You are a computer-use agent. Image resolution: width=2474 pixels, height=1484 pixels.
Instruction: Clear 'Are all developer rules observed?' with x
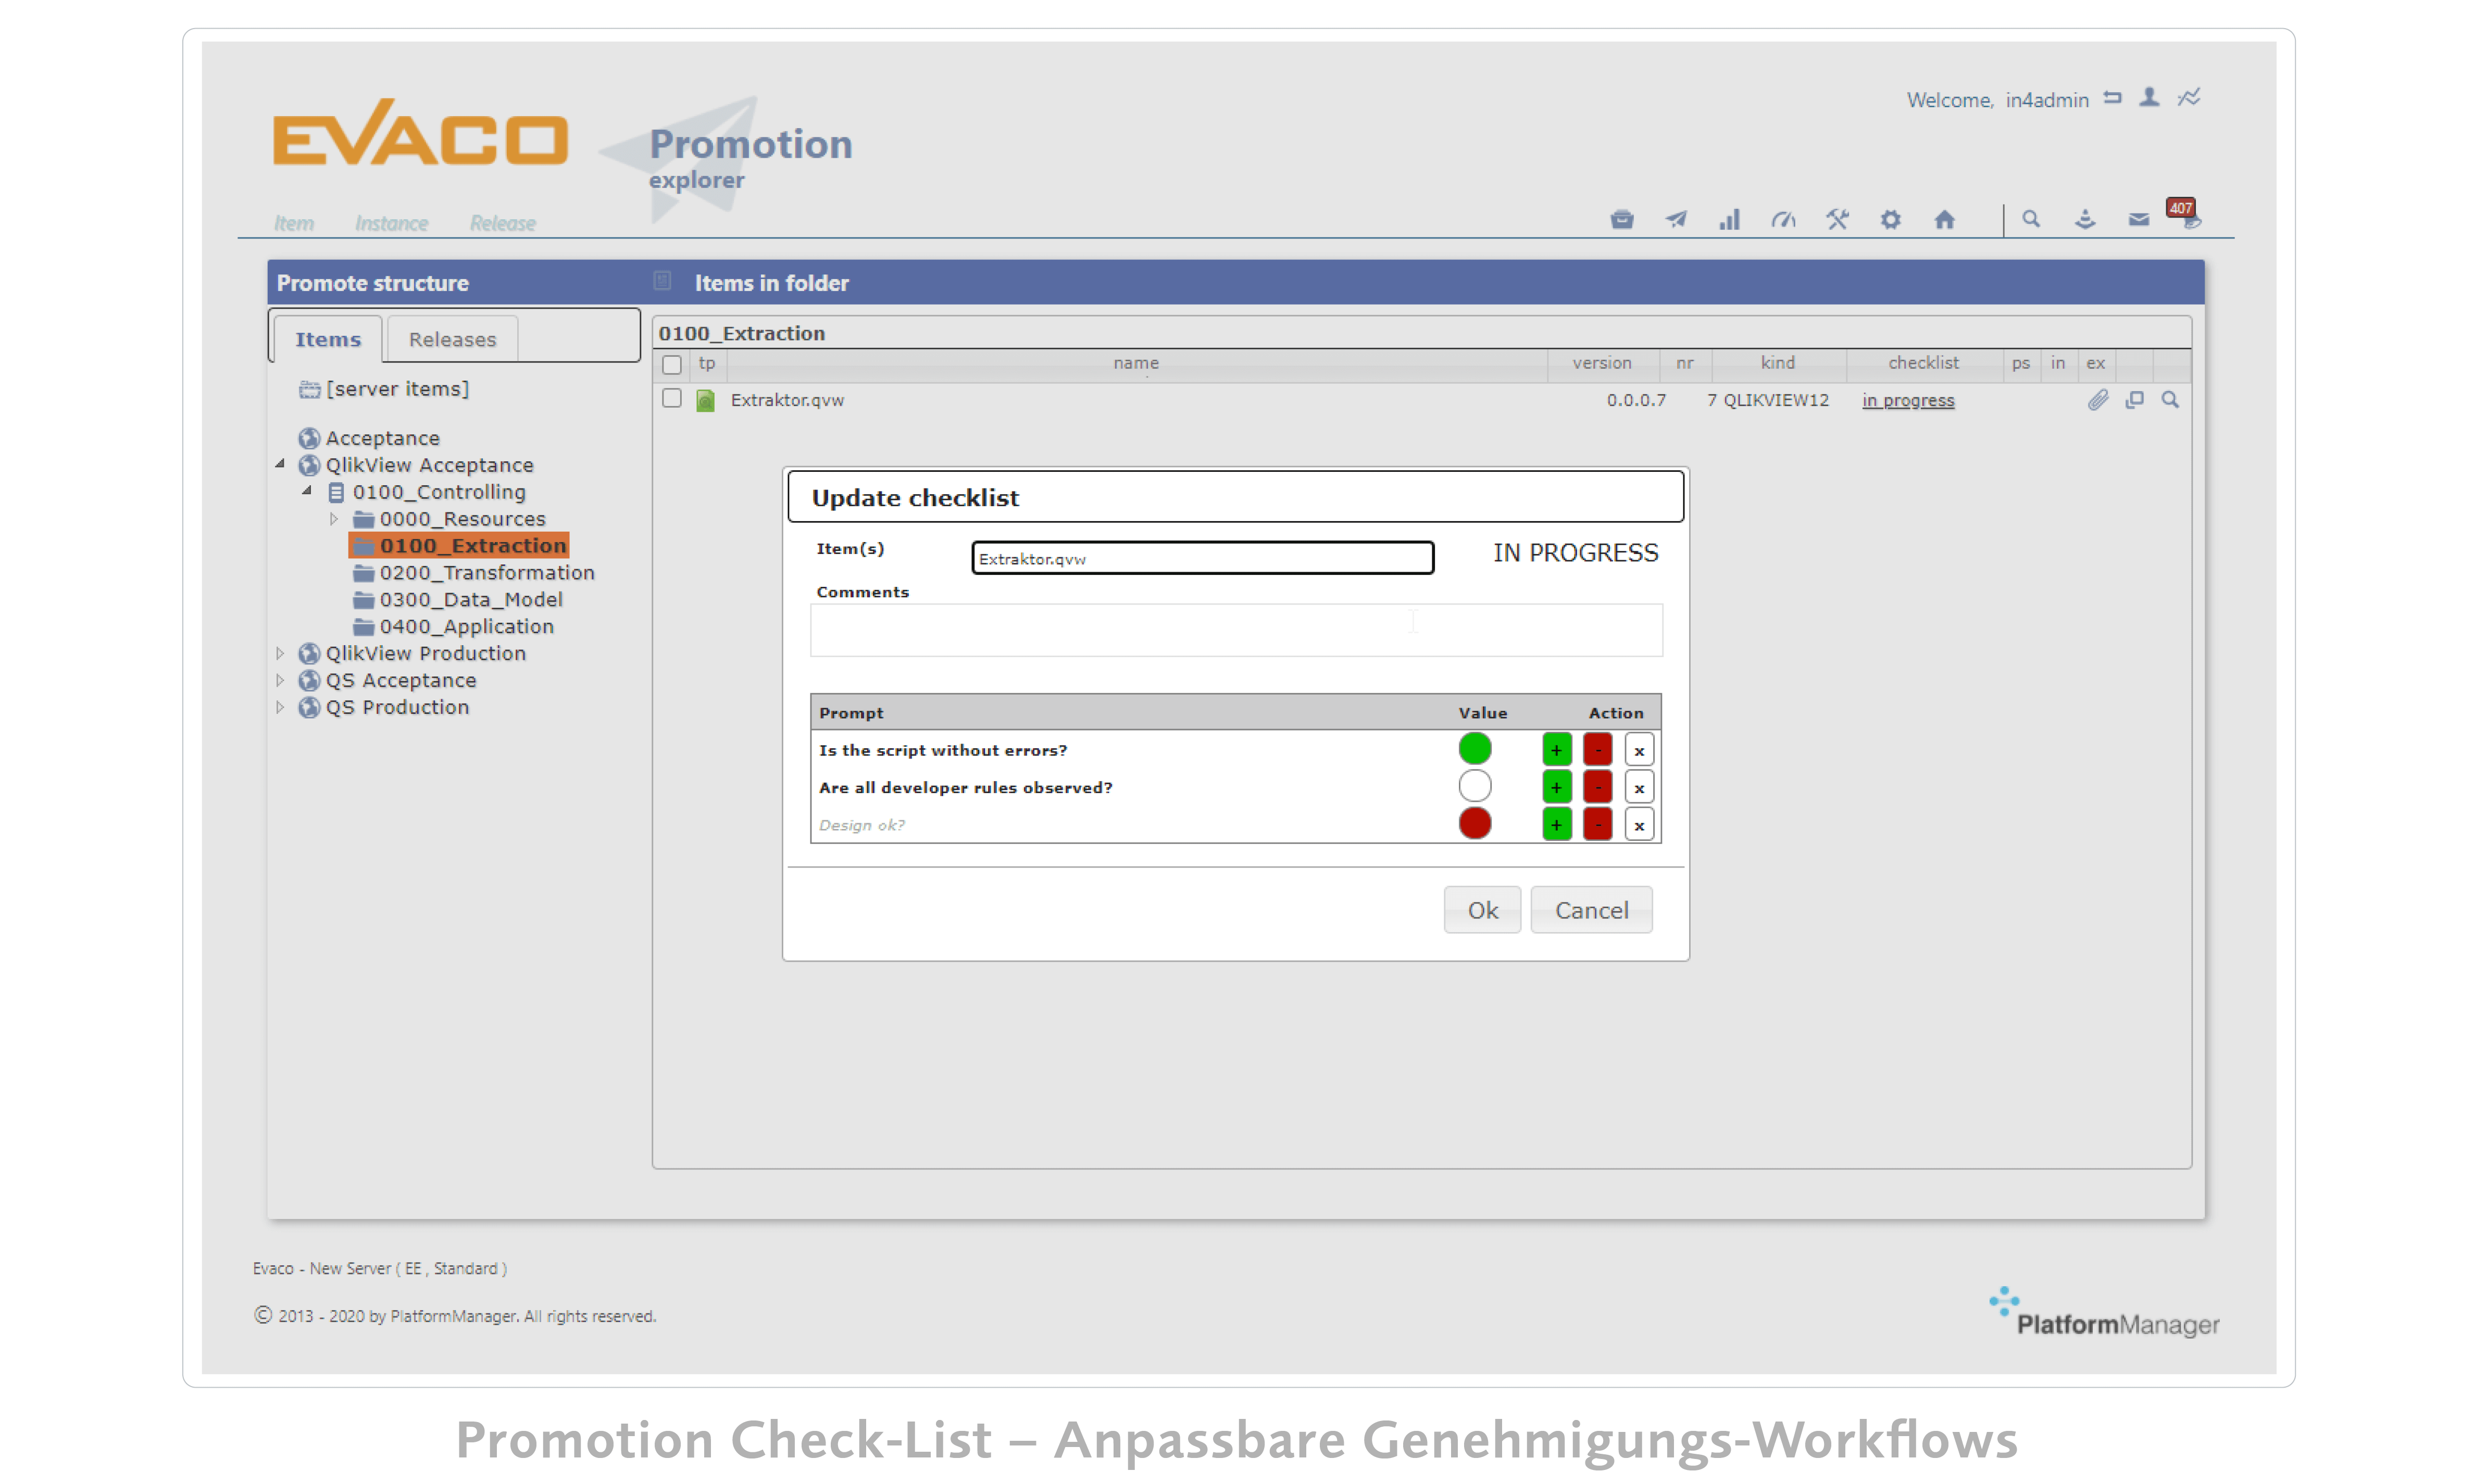(x=1638, y=787)
